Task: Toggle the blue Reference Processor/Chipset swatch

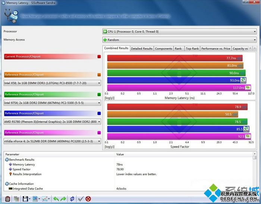Action: [x=99, y=113]
